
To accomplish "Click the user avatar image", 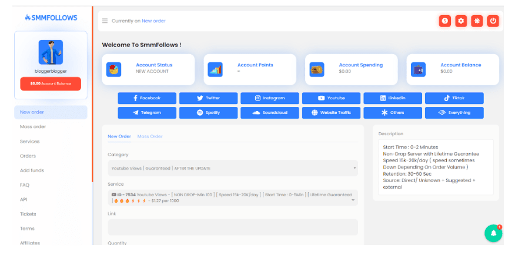I will tap(51, 52).
